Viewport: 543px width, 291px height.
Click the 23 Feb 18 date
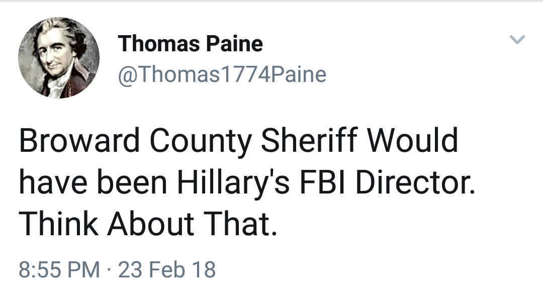click(167, 269)
